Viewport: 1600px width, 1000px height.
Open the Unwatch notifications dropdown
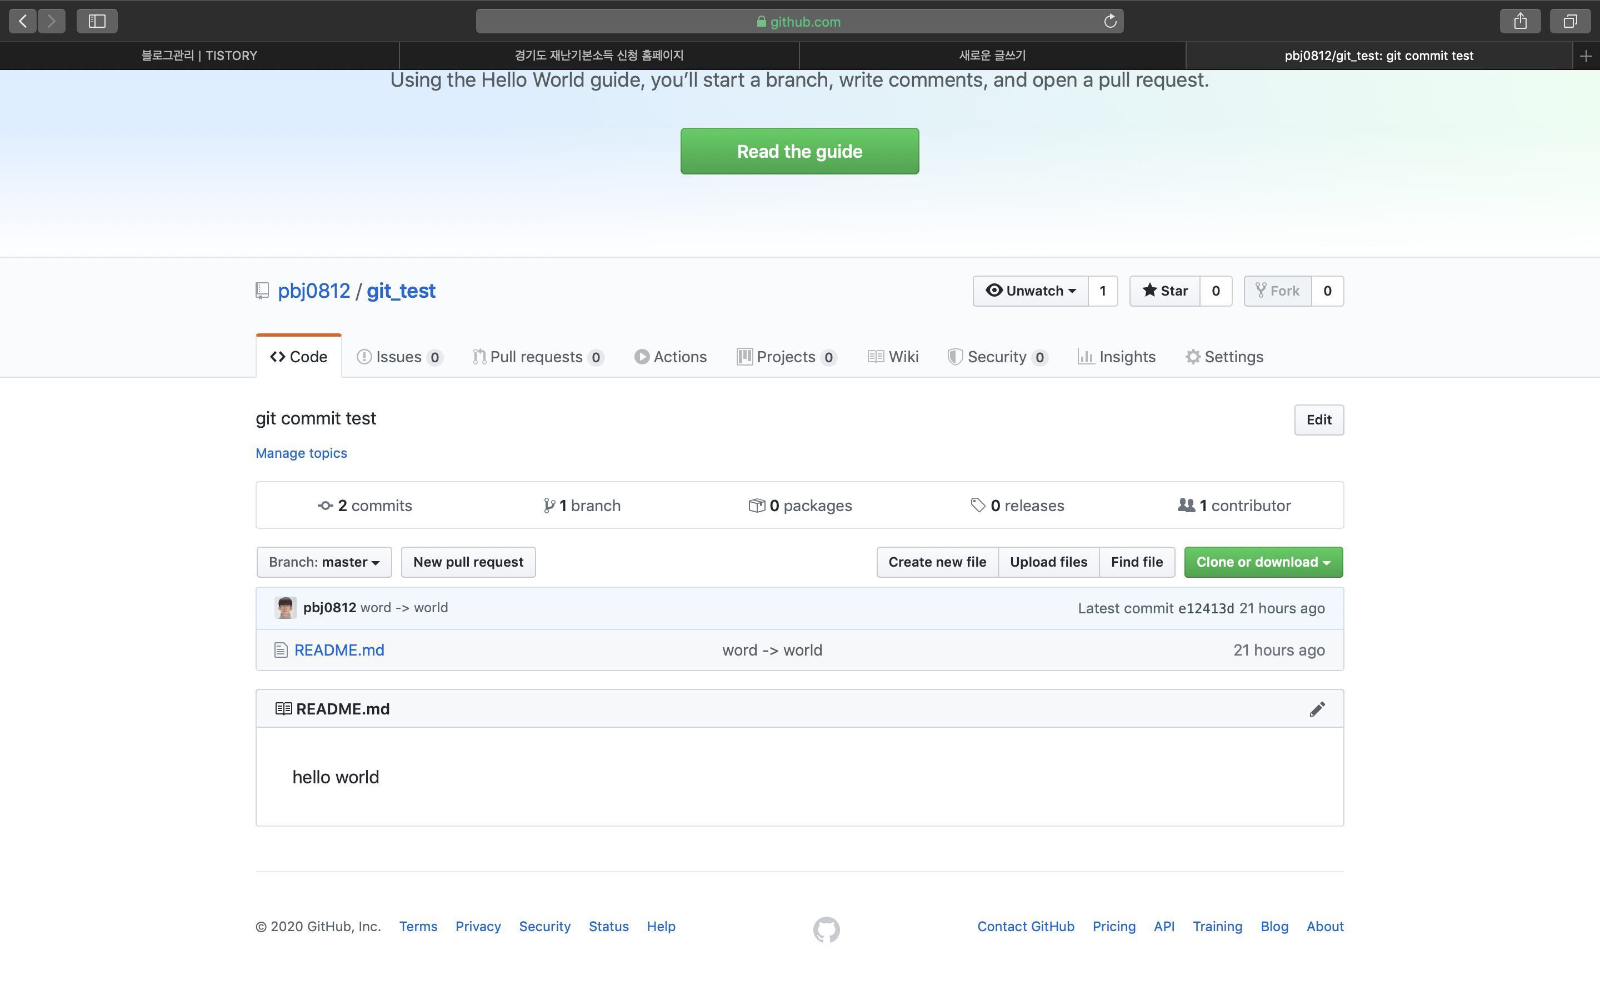tap(1030, 291)
